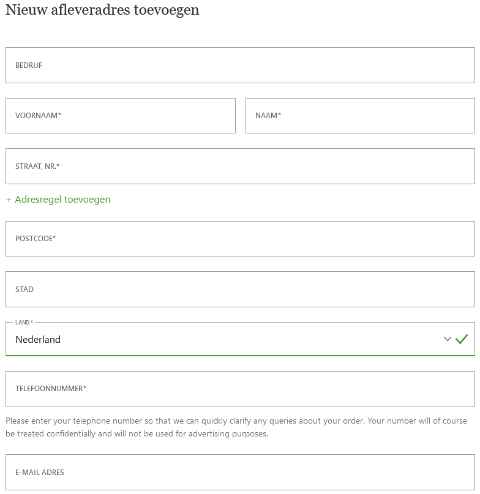The height and width of the screenshot is (494, 480).
Task: Click the TELEFOONNUMMER* placeholder label text
Action: [51, 389]
